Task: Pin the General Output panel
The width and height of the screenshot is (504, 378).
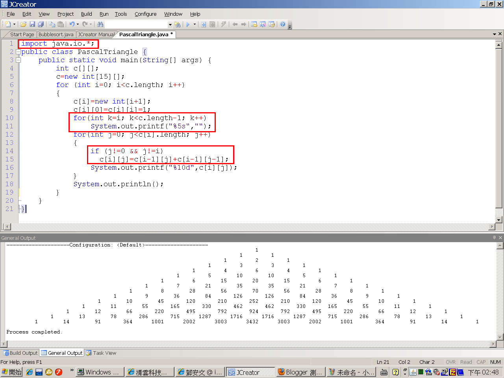Action: point(495,237)
